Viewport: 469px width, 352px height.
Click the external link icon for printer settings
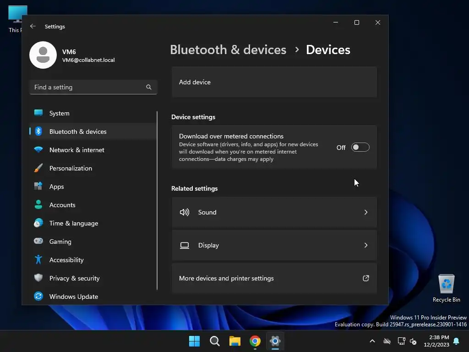[x=366, y=278]
